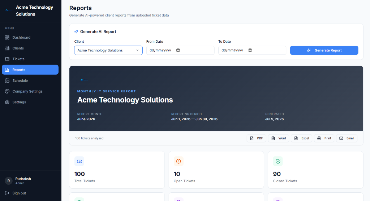Viewport: 370px width, 201px height.
Task: Click the Company Settings palette icon
Action: (x=7, y=91)
